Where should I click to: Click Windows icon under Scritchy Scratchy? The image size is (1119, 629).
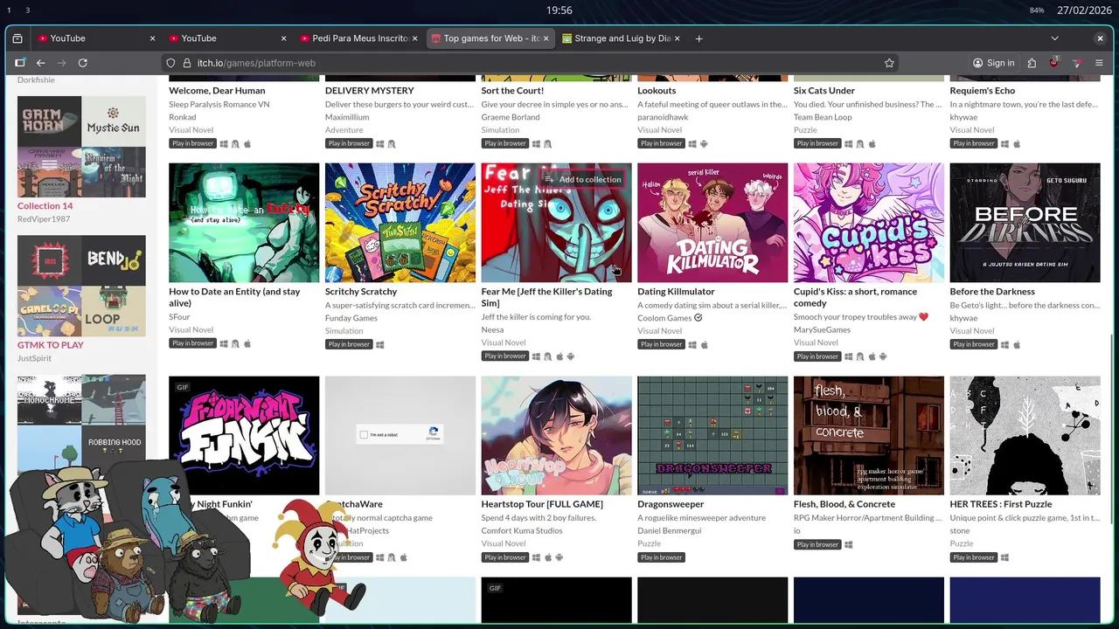(x=379, y=344)
